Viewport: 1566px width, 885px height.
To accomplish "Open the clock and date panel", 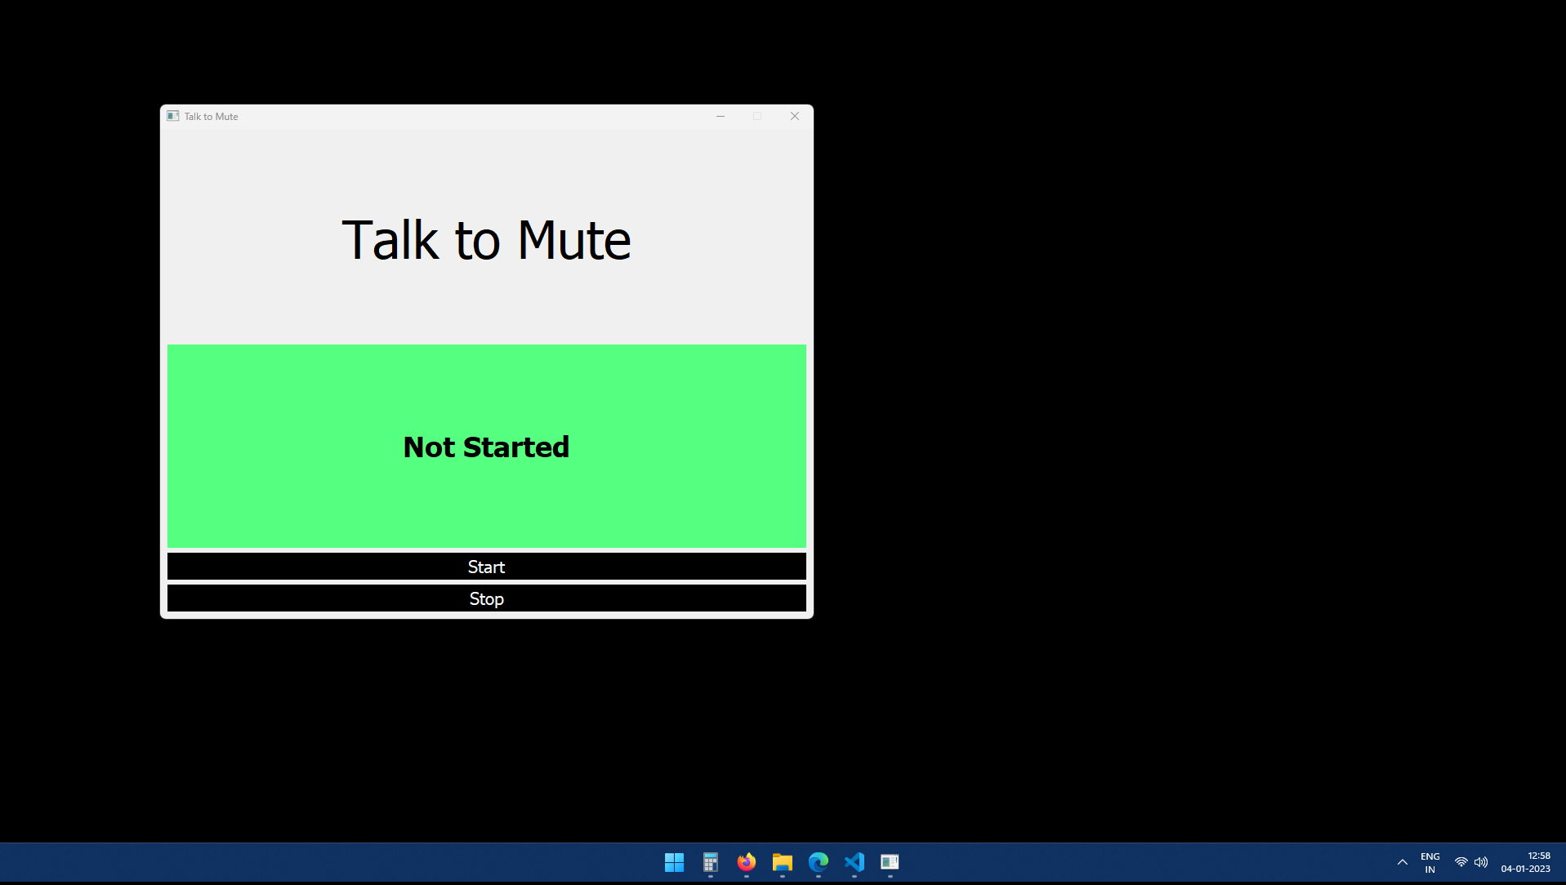I will tap(1525, 862).
